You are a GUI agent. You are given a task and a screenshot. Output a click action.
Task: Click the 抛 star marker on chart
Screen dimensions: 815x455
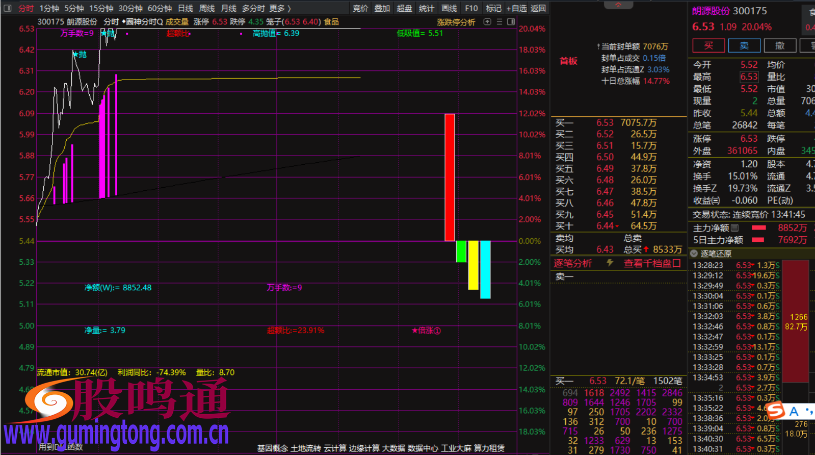click(x=80, y=55)
